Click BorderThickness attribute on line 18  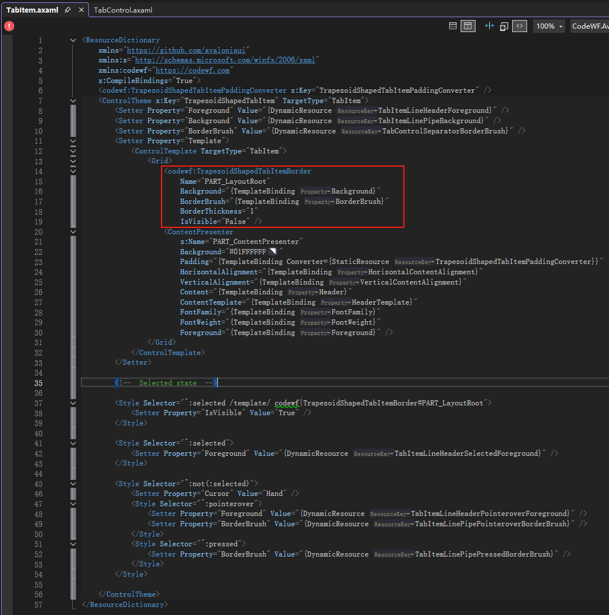tap(219, 211)
